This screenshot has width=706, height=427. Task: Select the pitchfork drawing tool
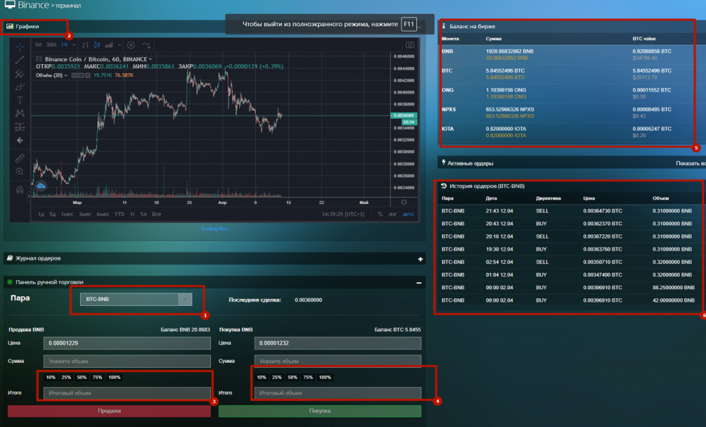point(20,73)
